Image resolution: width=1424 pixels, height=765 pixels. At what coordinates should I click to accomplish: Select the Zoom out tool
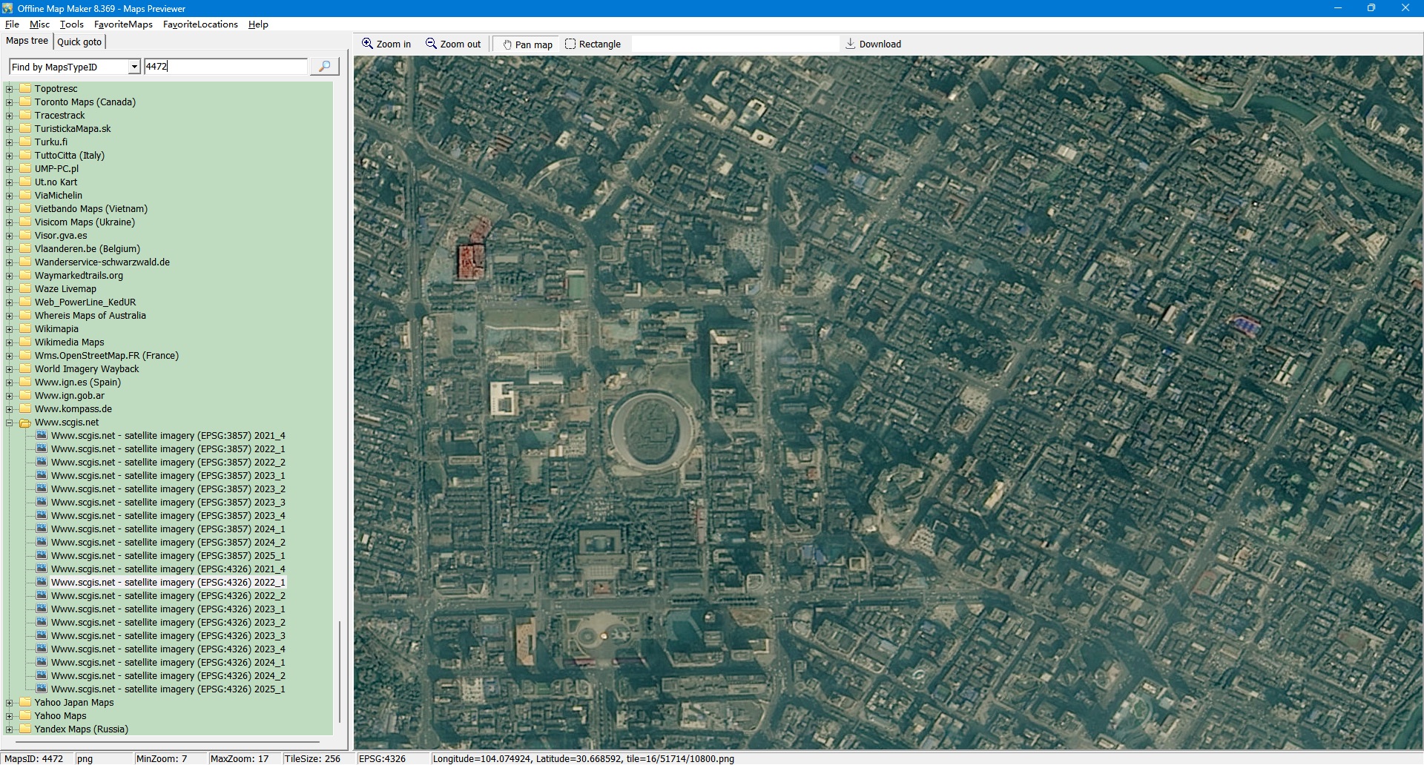click(x=453, y=44)
